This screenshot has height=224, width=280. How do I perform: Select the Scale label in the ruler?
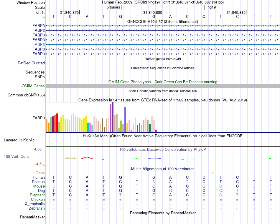40,7
